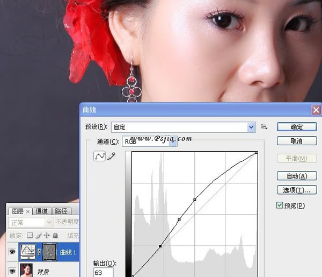Select the pencil draw-curve tool
The height and width of the screenshot is (277, 322).
[111, 156]
